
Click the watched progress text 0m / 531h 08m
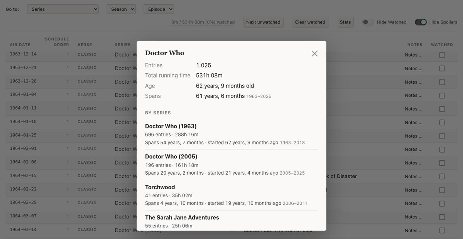coord(203,22)
